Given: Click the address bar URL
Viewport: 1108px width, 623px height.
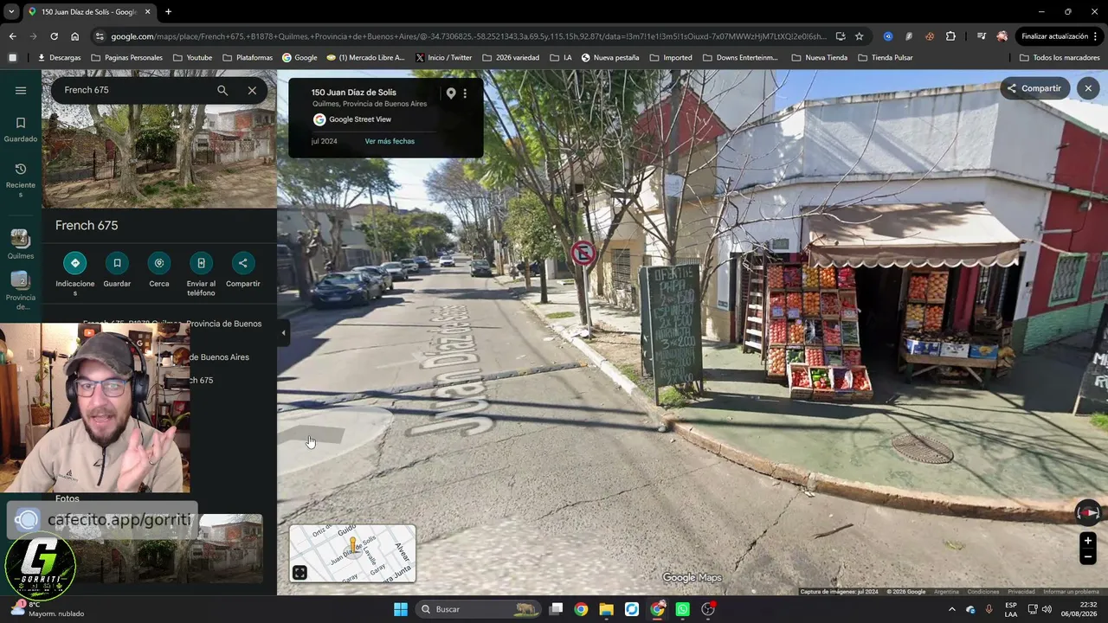Looking at the screenshot, I should coord(467,36).
